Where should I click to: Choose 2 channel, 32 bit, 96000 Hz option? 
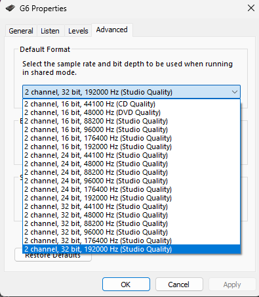[x=131, y=232]
